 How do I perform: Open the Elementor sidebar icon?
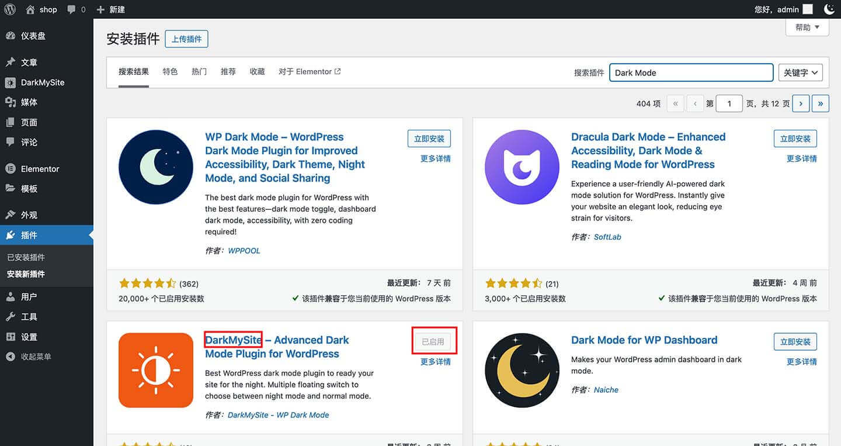[11, 169]
